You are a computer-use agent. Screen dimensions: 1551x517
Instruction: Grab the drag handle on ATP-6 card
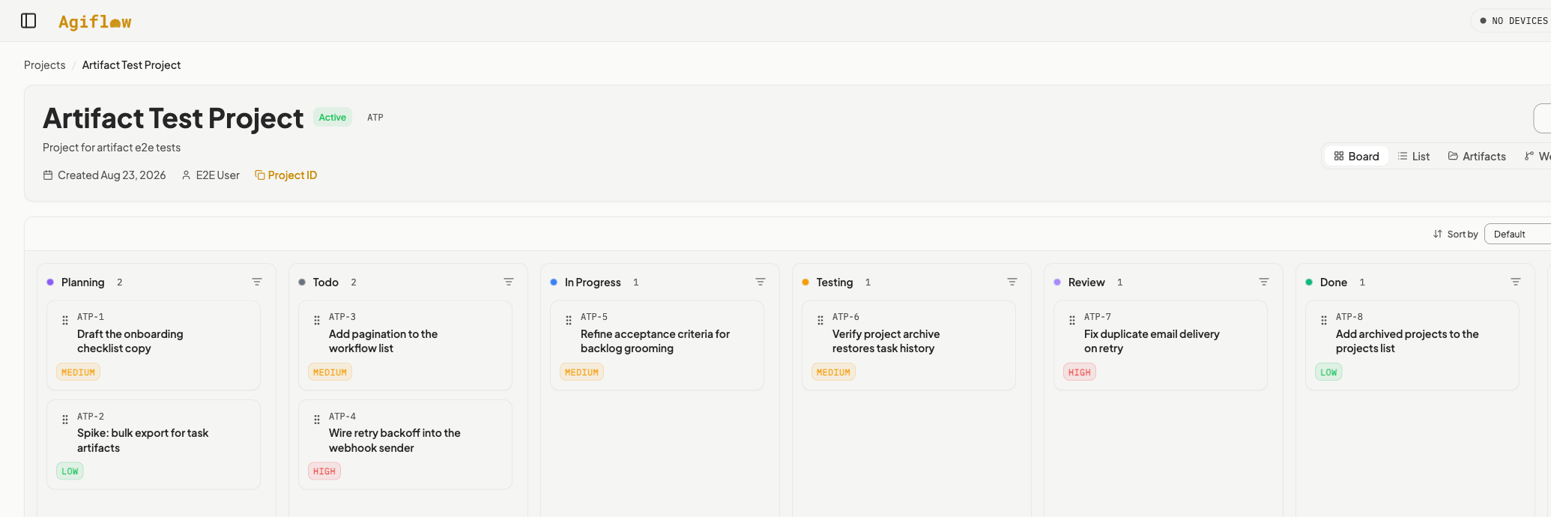point(820,320)
